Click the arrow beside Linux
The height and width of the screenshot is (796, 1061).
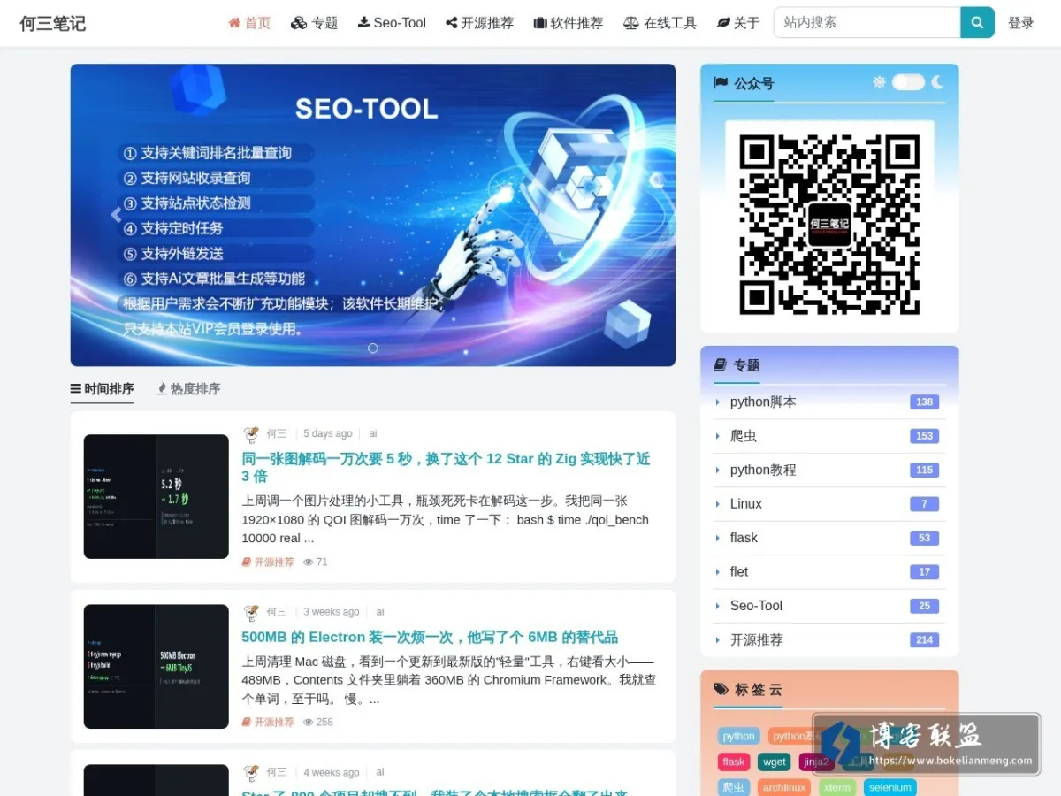[x=717, y=503]
